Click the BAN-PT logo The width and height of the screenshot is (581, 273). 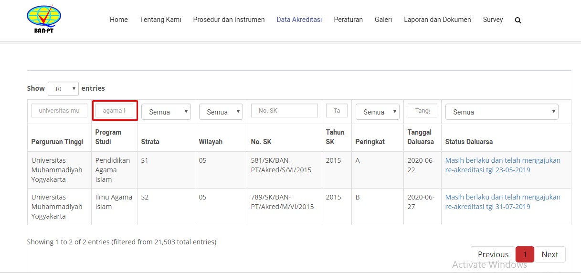pyautogui.click(x=44, y=20)
